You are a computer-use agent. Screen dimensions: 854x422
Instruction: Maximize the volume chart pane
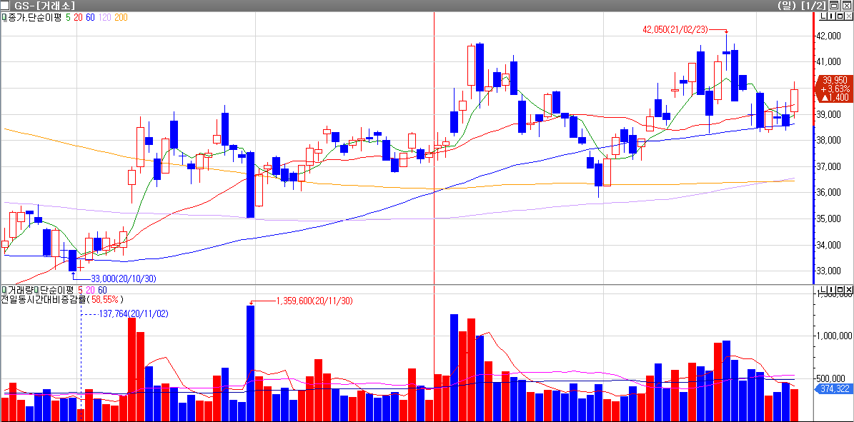point(840,288)
